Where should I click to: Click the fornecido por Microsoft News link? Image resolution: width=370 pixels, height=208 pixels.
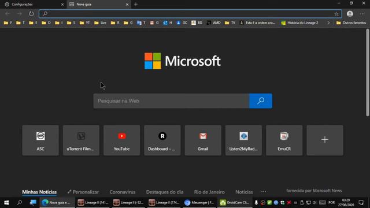coord(314,191)
